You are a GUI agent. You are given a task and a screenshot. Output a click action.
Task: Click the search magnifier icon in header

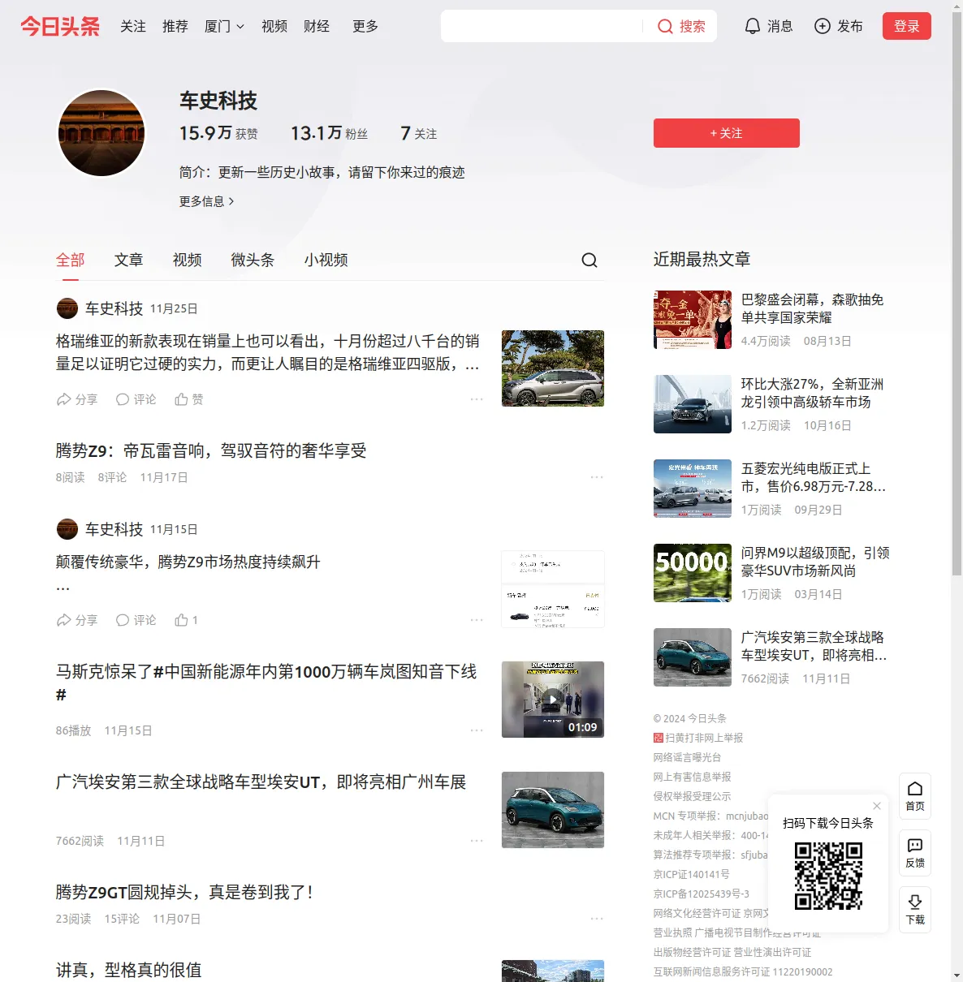(x=665, y=26)
